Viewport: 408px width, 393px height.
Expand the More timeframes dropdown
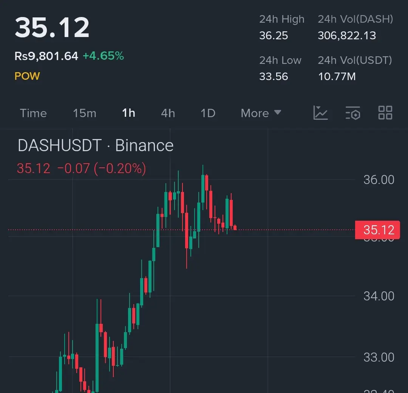261,113
